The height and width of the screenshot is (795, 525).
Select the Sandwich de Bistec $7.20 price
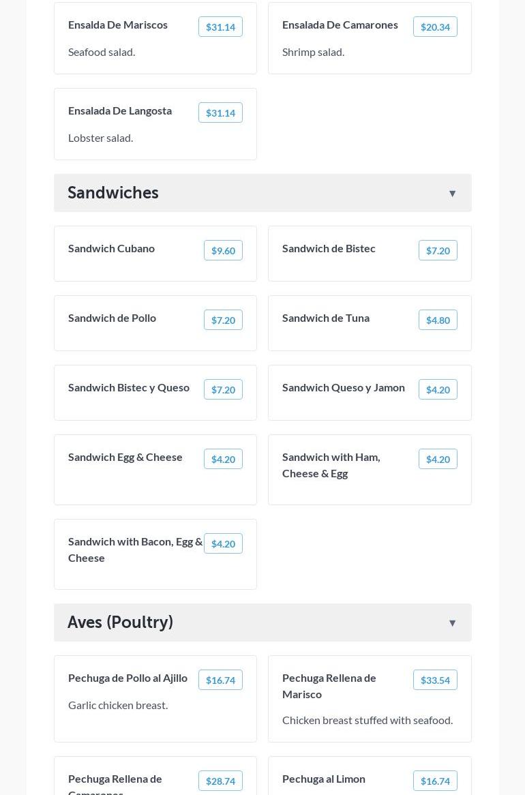pyautogui.click(x=438, y=250)
